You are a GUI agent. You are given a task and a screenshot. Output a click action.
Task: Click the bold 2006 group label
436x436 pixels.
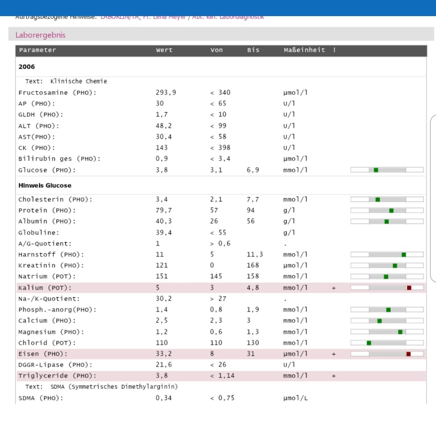pyautogui.click(x=27, y=67)
